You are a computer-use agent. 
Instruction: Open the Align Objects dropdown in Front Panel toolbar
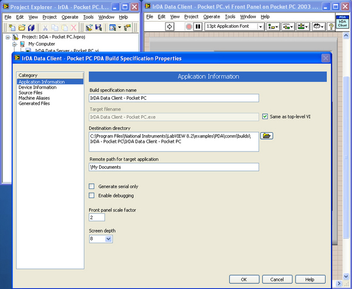(x=273, y=26)
